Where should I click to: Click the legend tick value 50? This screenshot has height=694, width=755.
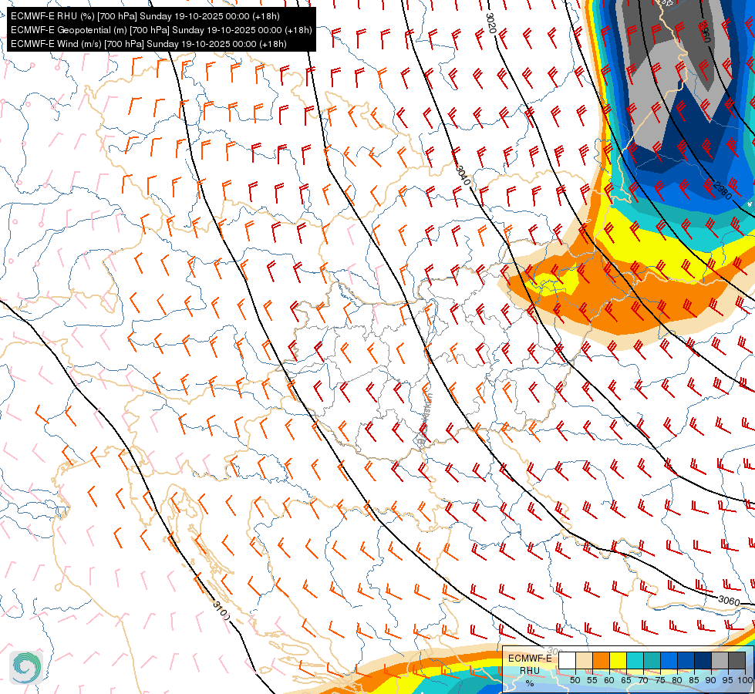tap(575, 680)
